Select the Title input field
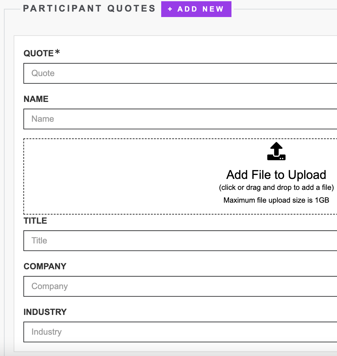Viewport: 337px width, 356px height. tap(180, 241)
